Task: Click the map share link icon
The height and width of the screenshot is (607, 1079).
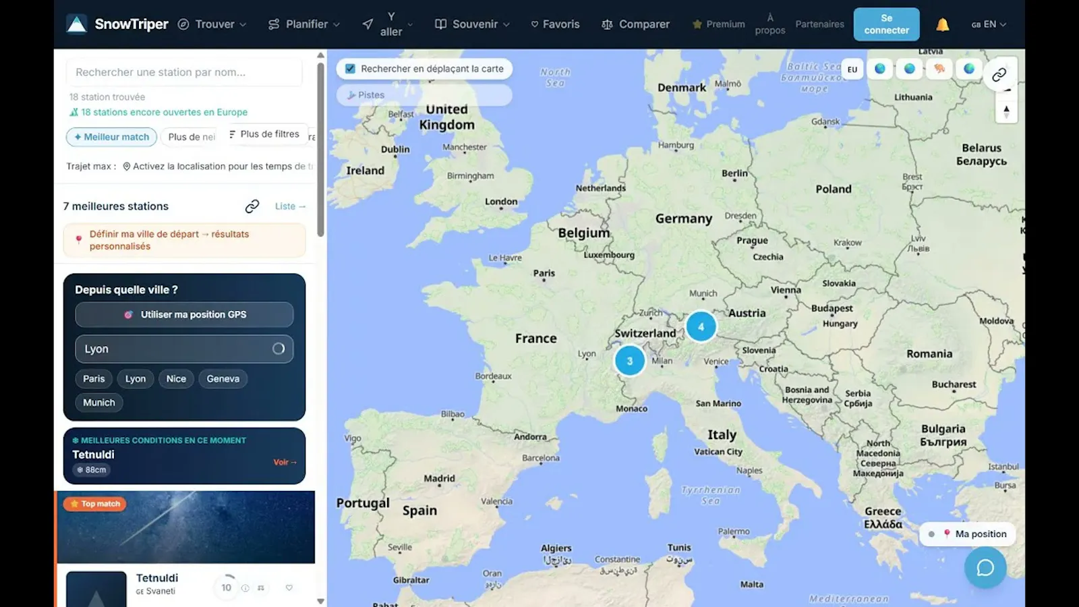Action: click(x=999, y=74)
